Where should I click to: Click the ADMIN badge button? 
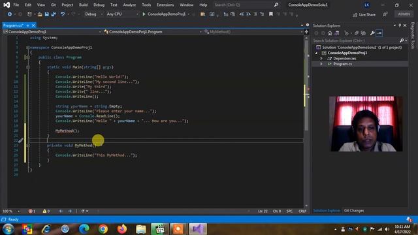(404, 14)
